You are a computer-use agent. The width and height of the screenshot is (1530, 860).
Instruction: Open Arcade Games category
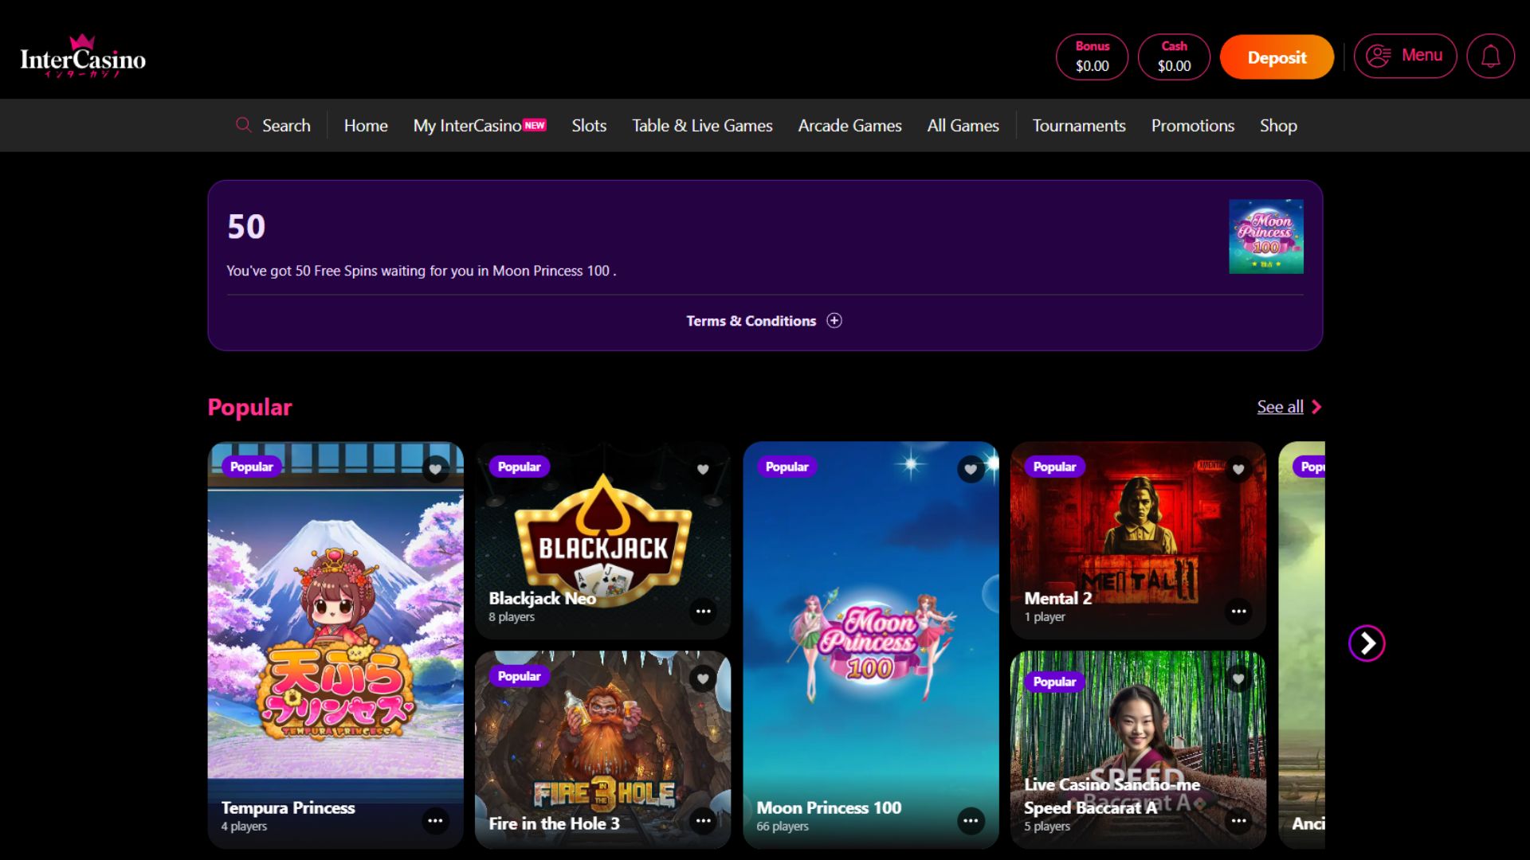pos(849,125)
